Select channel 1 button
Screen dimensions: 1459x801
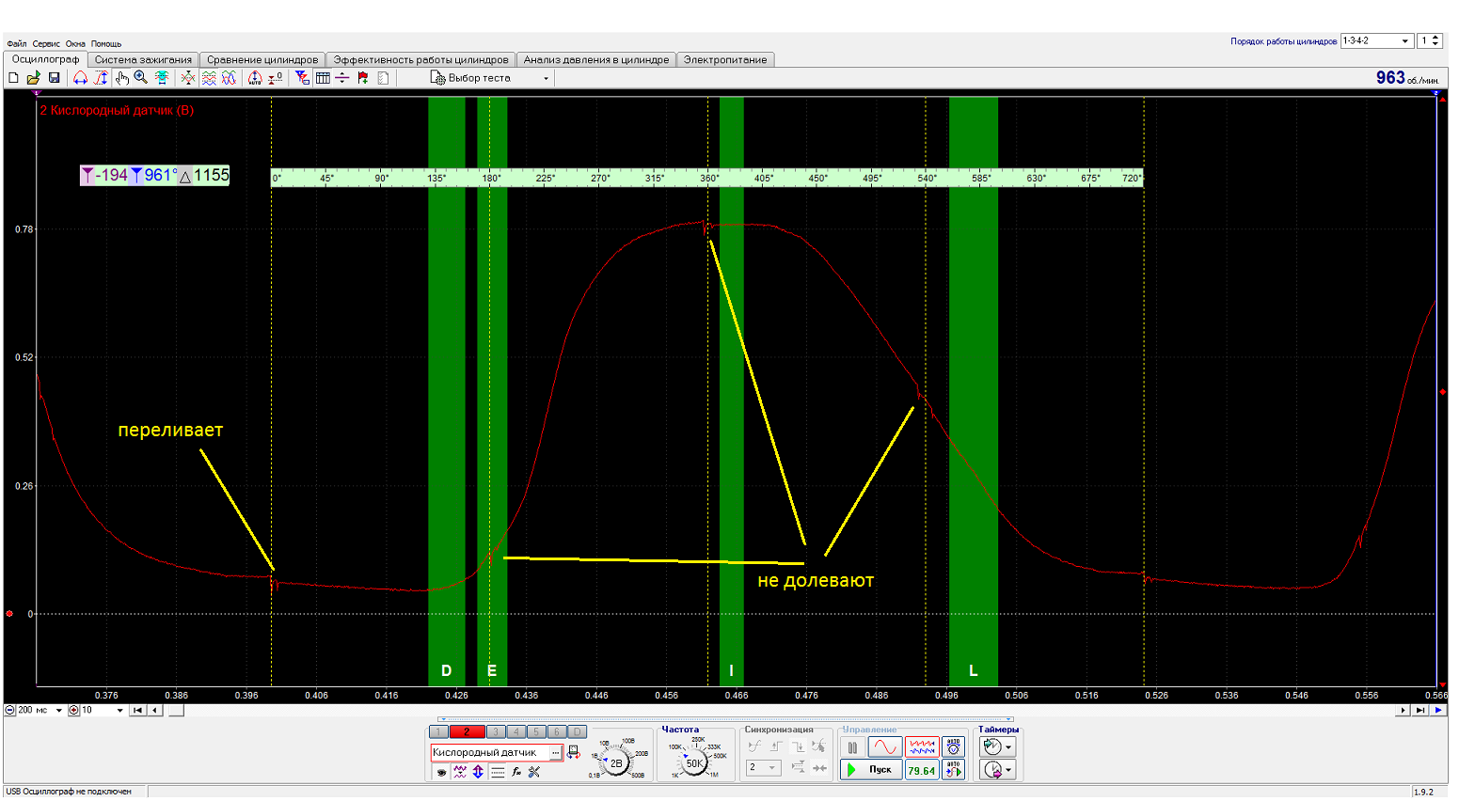coord(439,731)
